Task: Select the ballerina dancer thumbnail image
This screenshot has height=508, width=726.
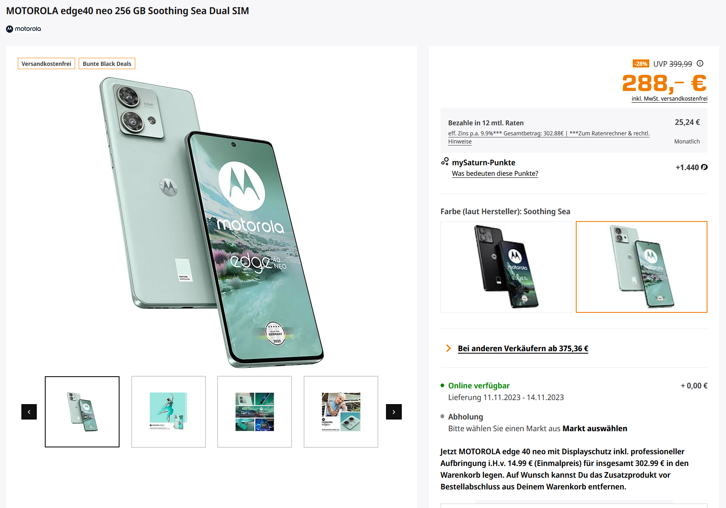Action: (168, 412)
